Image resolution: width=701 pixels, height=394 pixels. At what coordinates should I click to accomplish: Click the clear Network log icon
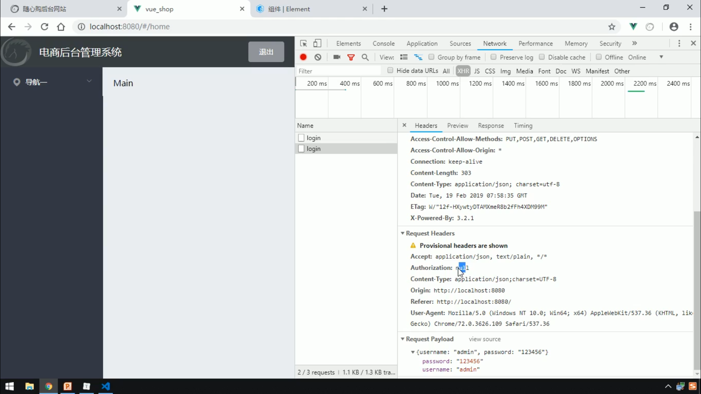[x=317, y=57]
